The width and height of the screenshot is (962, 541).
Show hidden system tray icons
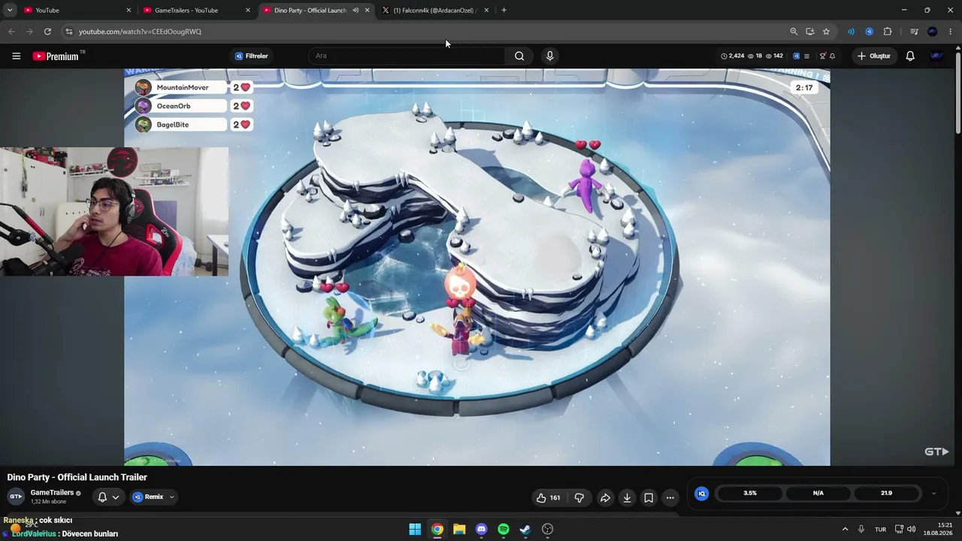click(x=845, y=529)
